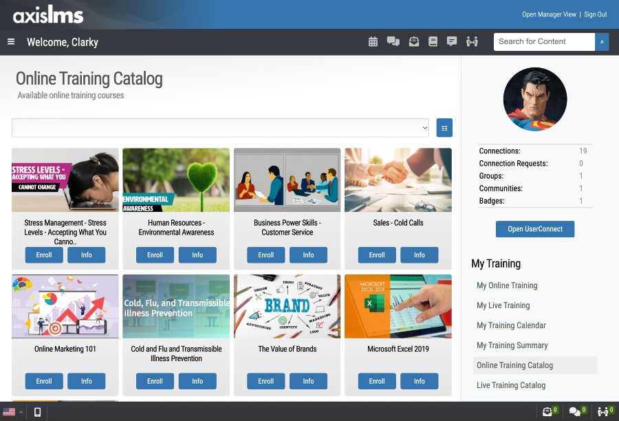Open My Live Training
Image resolution: width=619 pixels, height=421 pixels.
tap(503, 305)
